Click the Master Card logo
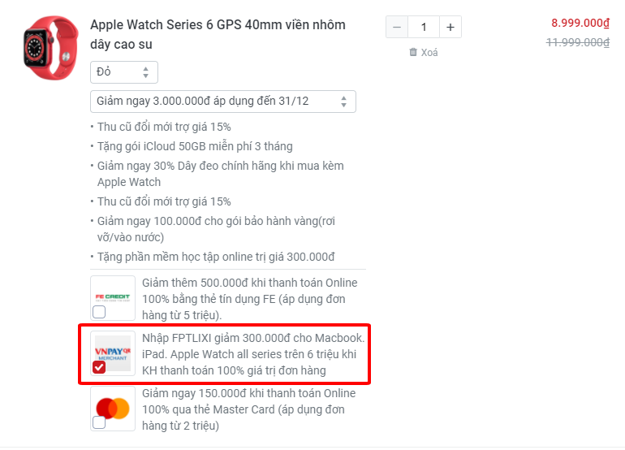 point(113,408)
